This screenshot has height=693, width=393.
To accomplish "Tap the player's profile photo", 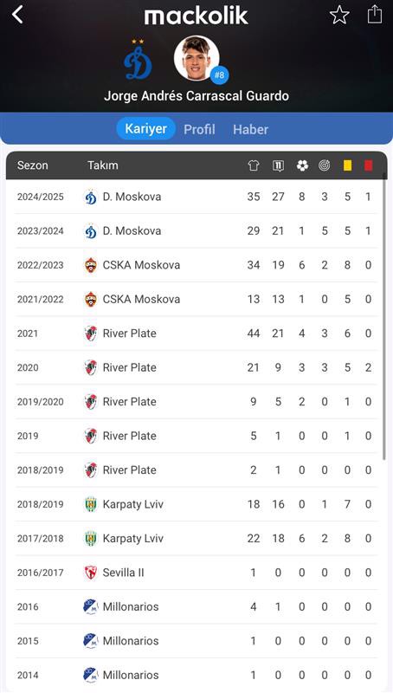I will coord(196,58).
